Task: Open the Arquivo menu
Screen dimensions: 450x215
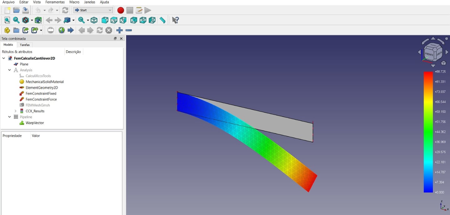Action: (x=8, y=2)
